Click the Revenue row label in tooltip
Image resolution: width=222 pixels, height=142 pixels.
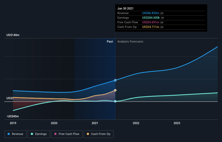click(123, 13)
